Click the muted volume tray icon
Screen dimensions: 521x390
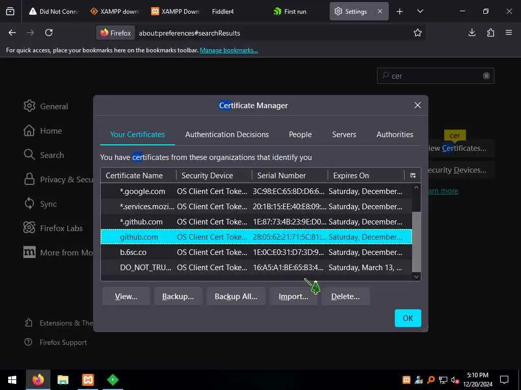click(x=455, y=380)
